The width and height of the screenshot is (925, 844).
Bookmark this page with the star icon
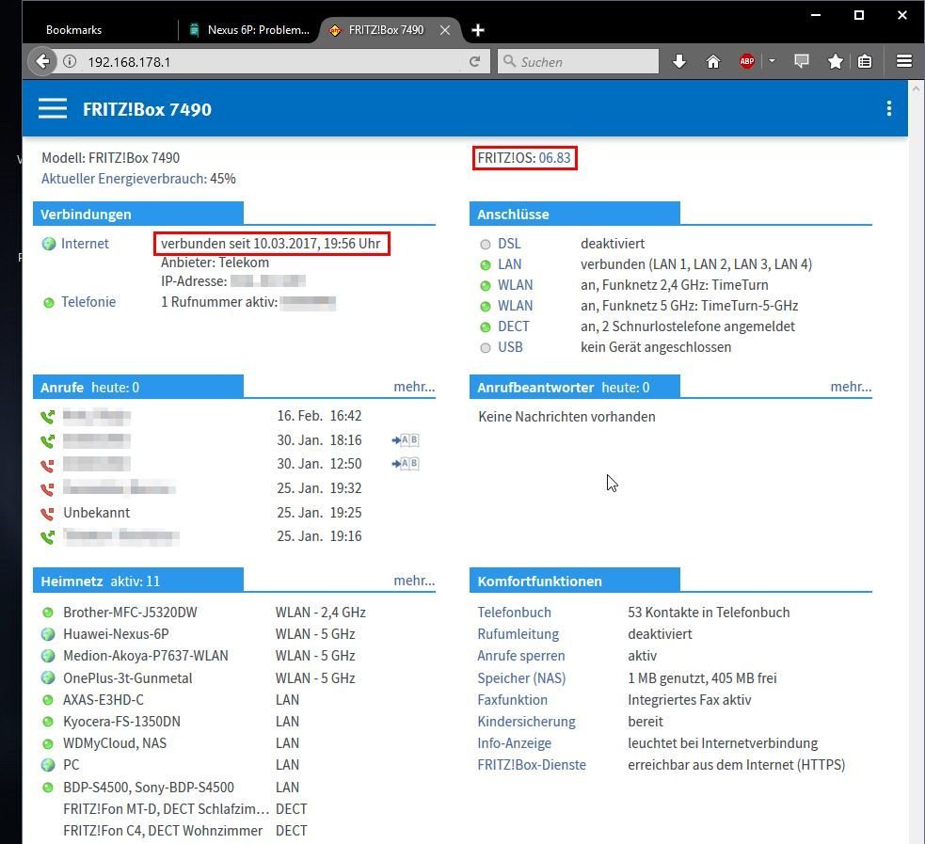pyautogui.click(x=836, y=61)
